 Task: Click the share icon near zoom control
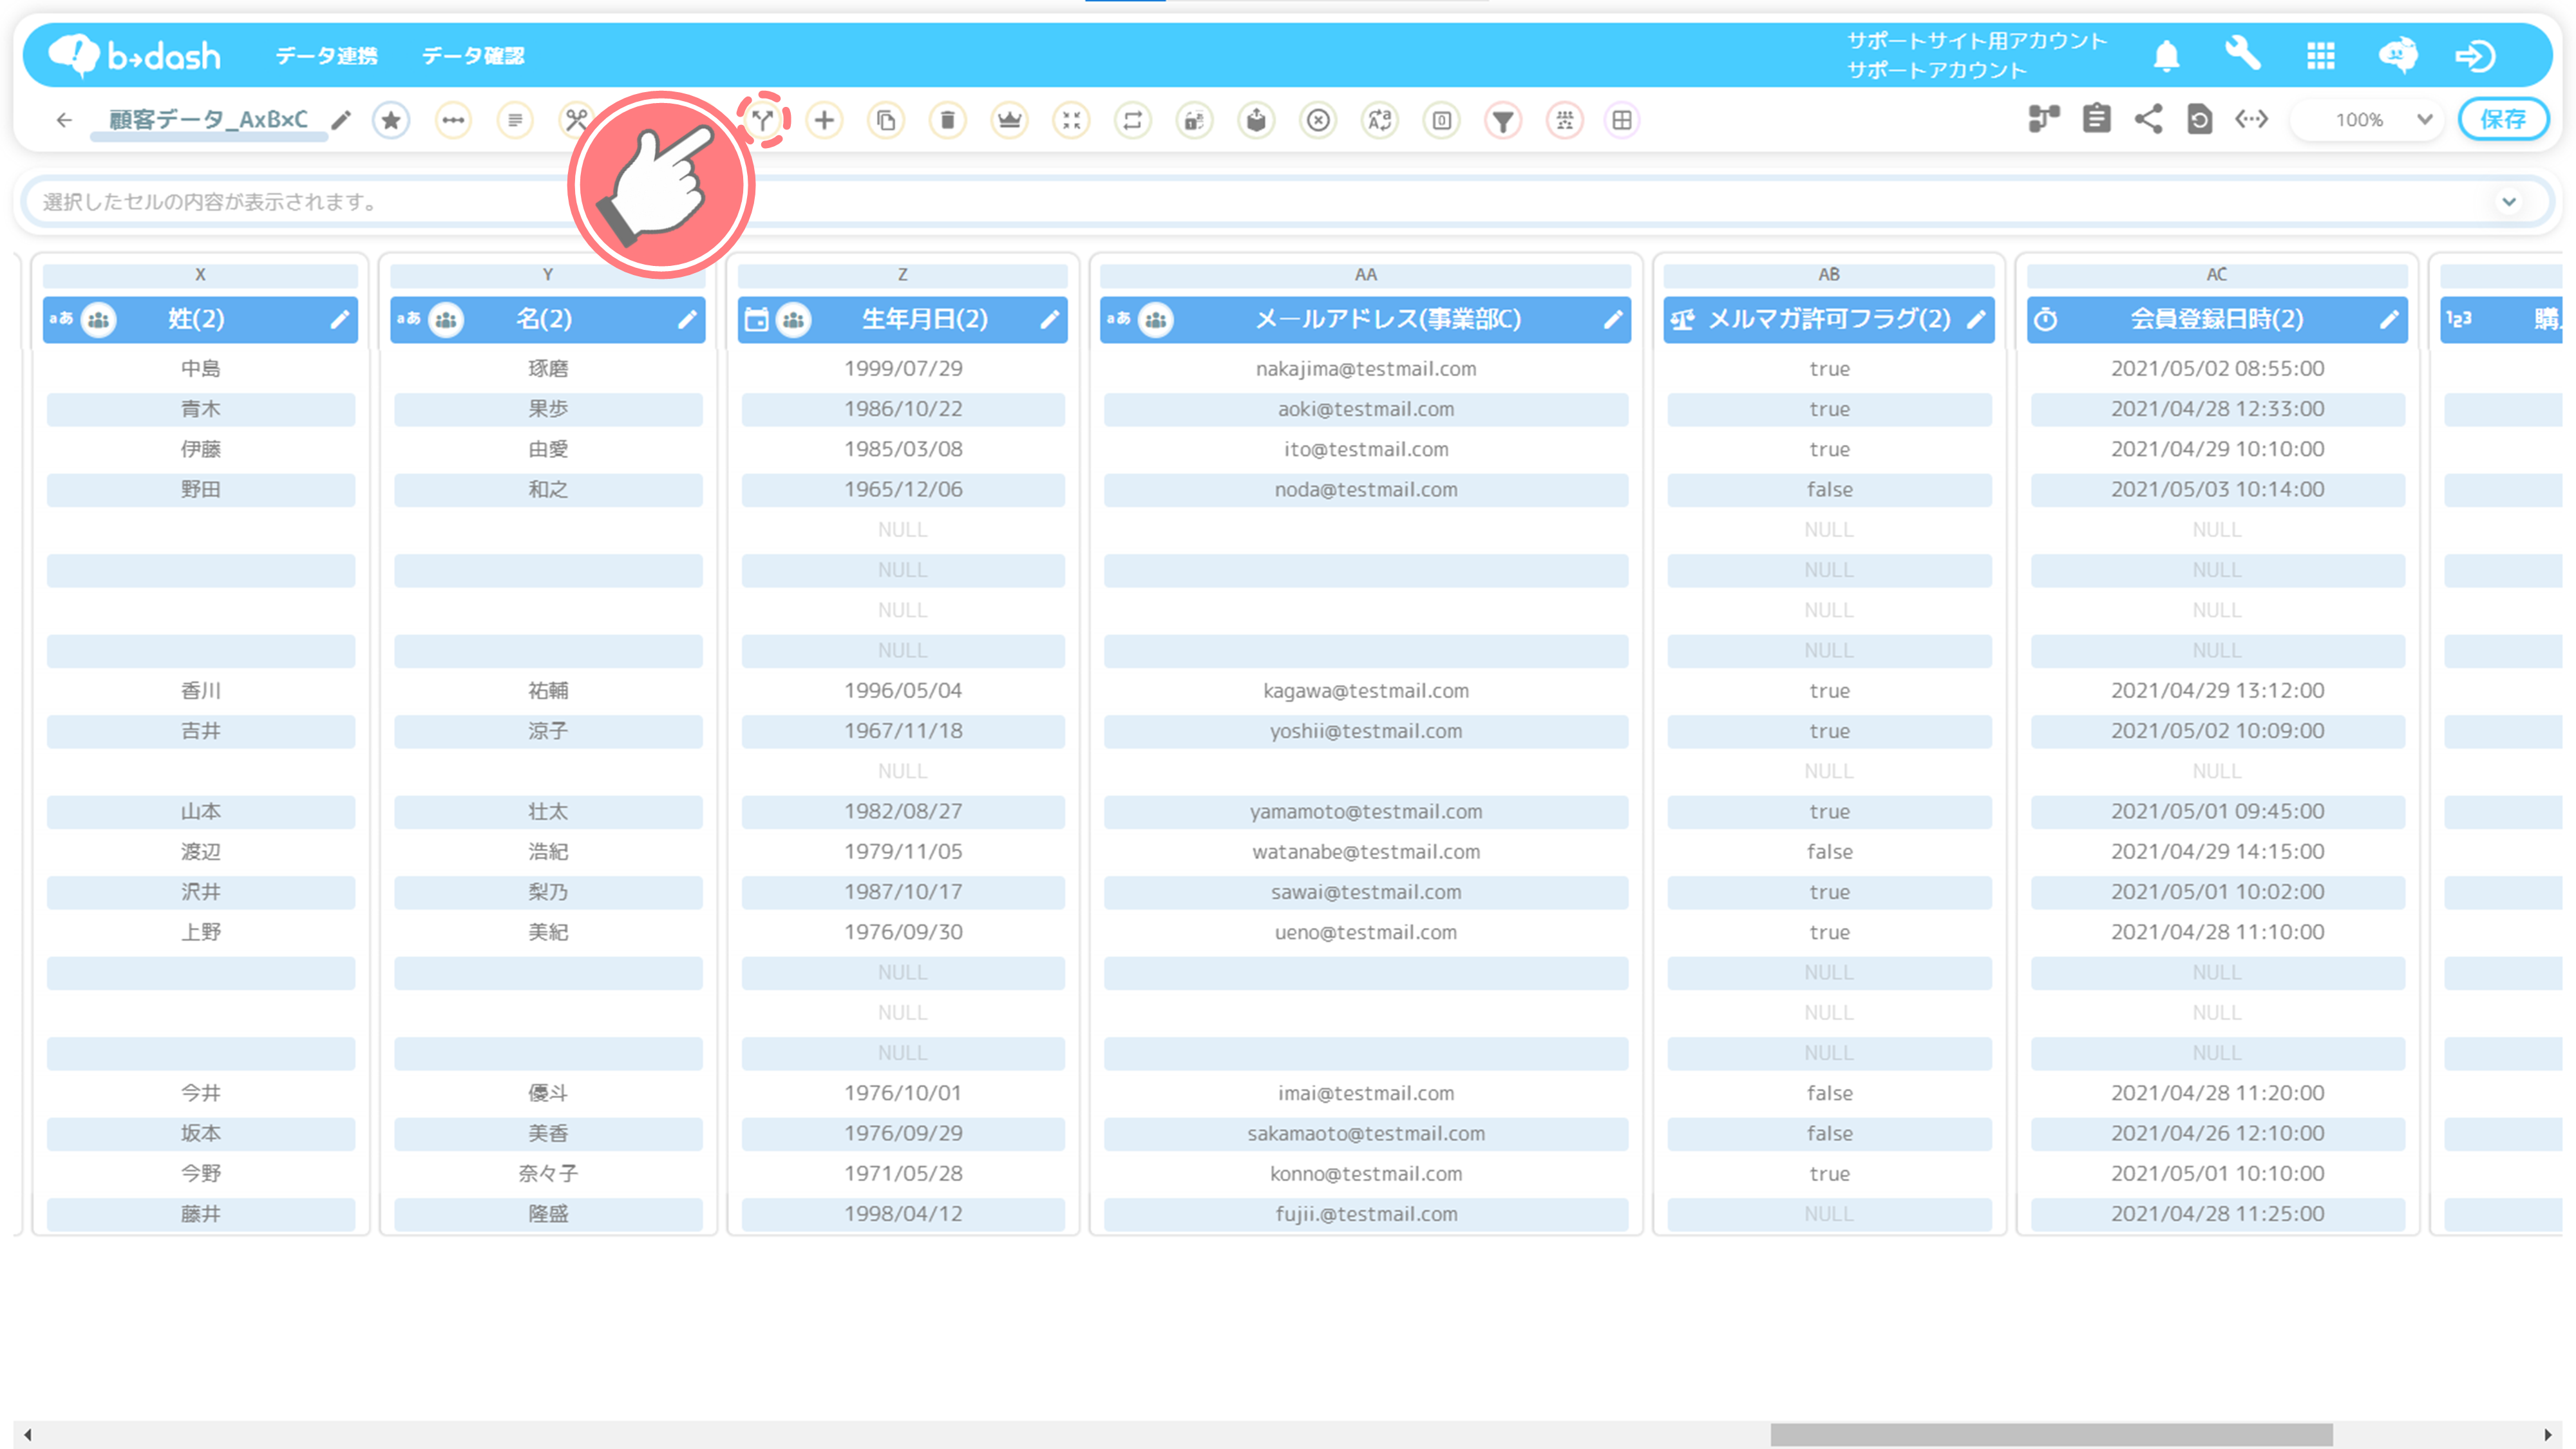(2148, 119)
